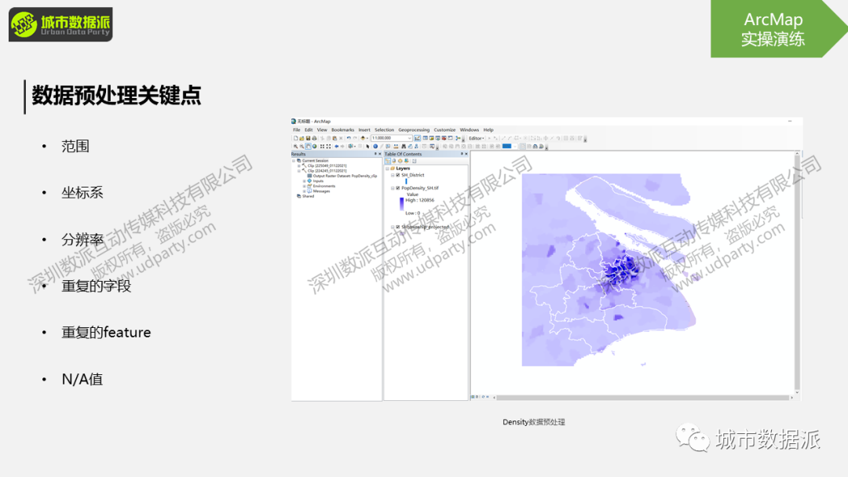This screenshot has height=477, width=848.
Task: Click List By Selection icon
Action: pyautogui.click(x=407, y=161)
